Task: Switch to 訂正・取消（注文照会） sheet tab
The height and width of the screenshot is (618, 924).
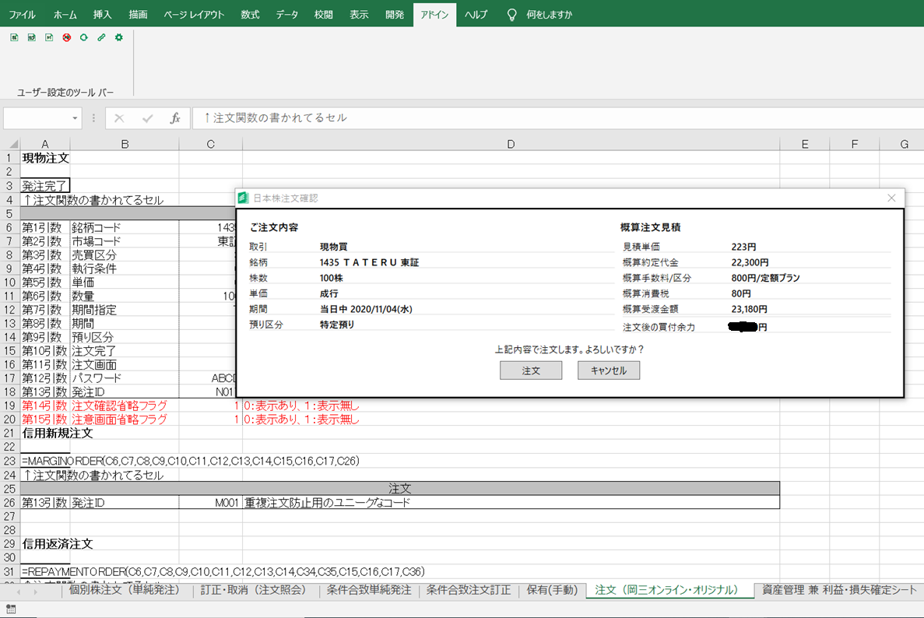Action: (255, 590)
